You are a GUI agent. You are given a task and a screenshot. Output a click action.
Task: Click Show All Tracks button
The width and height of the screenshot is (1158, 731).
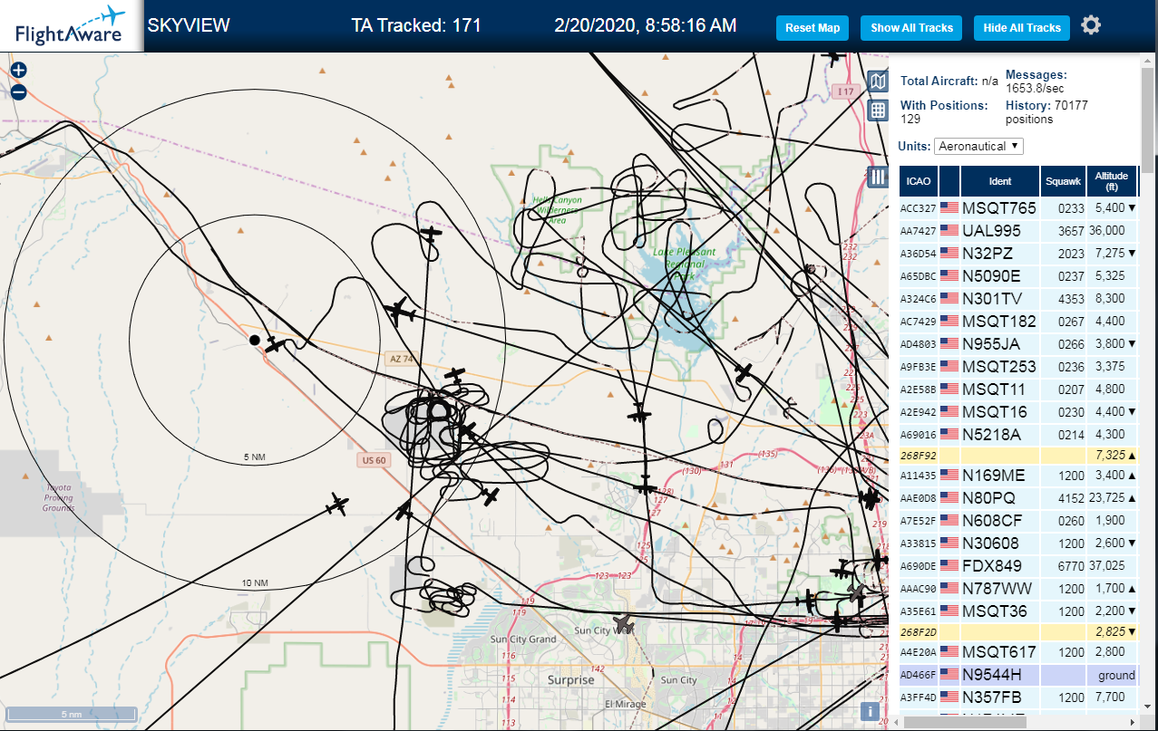point(911,28)
